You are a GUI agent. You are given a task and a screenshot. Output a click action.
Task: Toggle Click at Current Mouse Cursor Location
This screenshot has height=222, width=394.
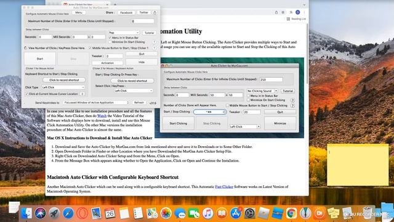(26, 94)
